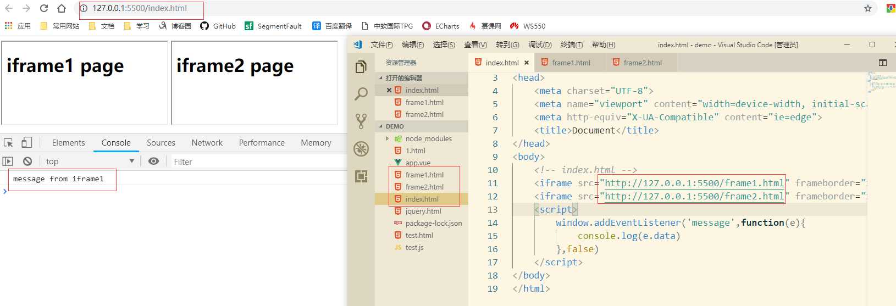The height and width of the screenshot is (306, 896).
Task: Open the 查看(V) menu in VS Code
Action: coord(475,44)
